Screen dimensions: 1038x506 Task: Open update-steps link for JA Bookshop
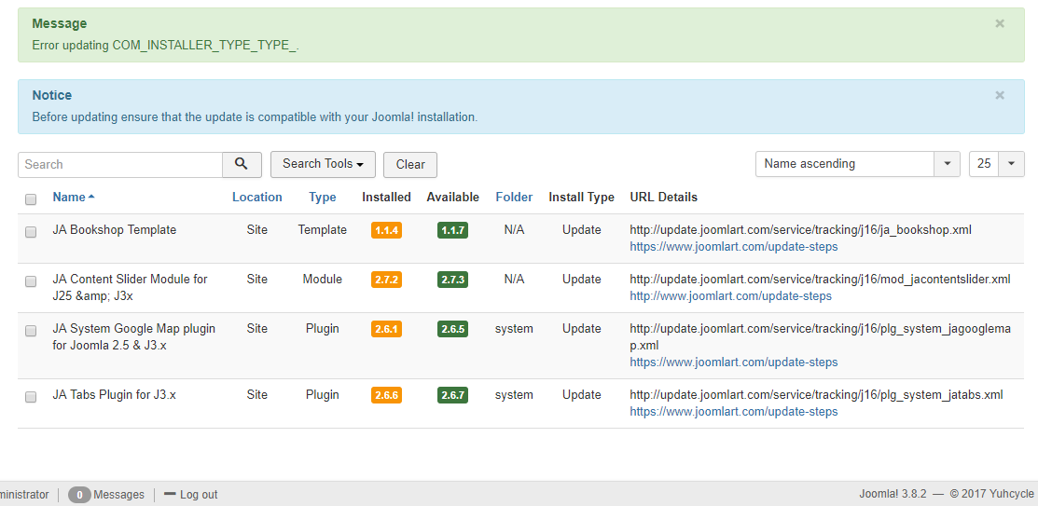point(733,247)
